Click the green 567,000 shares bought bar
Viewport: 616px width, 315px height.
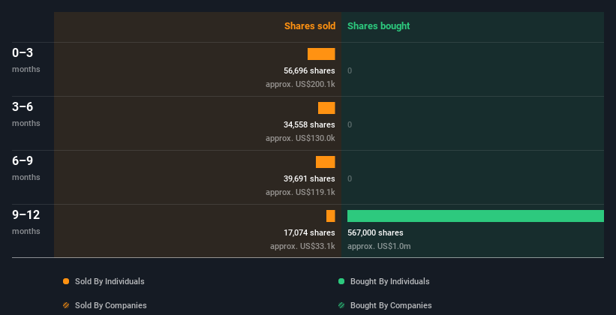pos(476,216)
